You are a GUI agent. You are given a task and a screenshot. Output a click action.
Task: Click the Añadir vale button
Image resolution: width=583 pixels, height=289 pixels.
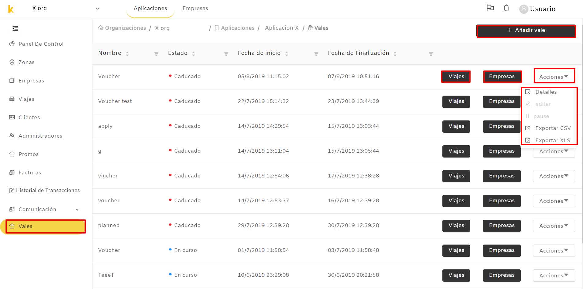(x=526, y=30)
